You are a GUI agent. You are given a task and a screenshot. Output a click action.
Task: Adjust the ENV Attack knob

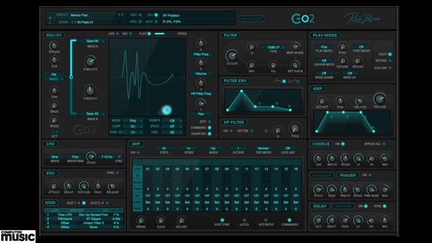[54, 186]
